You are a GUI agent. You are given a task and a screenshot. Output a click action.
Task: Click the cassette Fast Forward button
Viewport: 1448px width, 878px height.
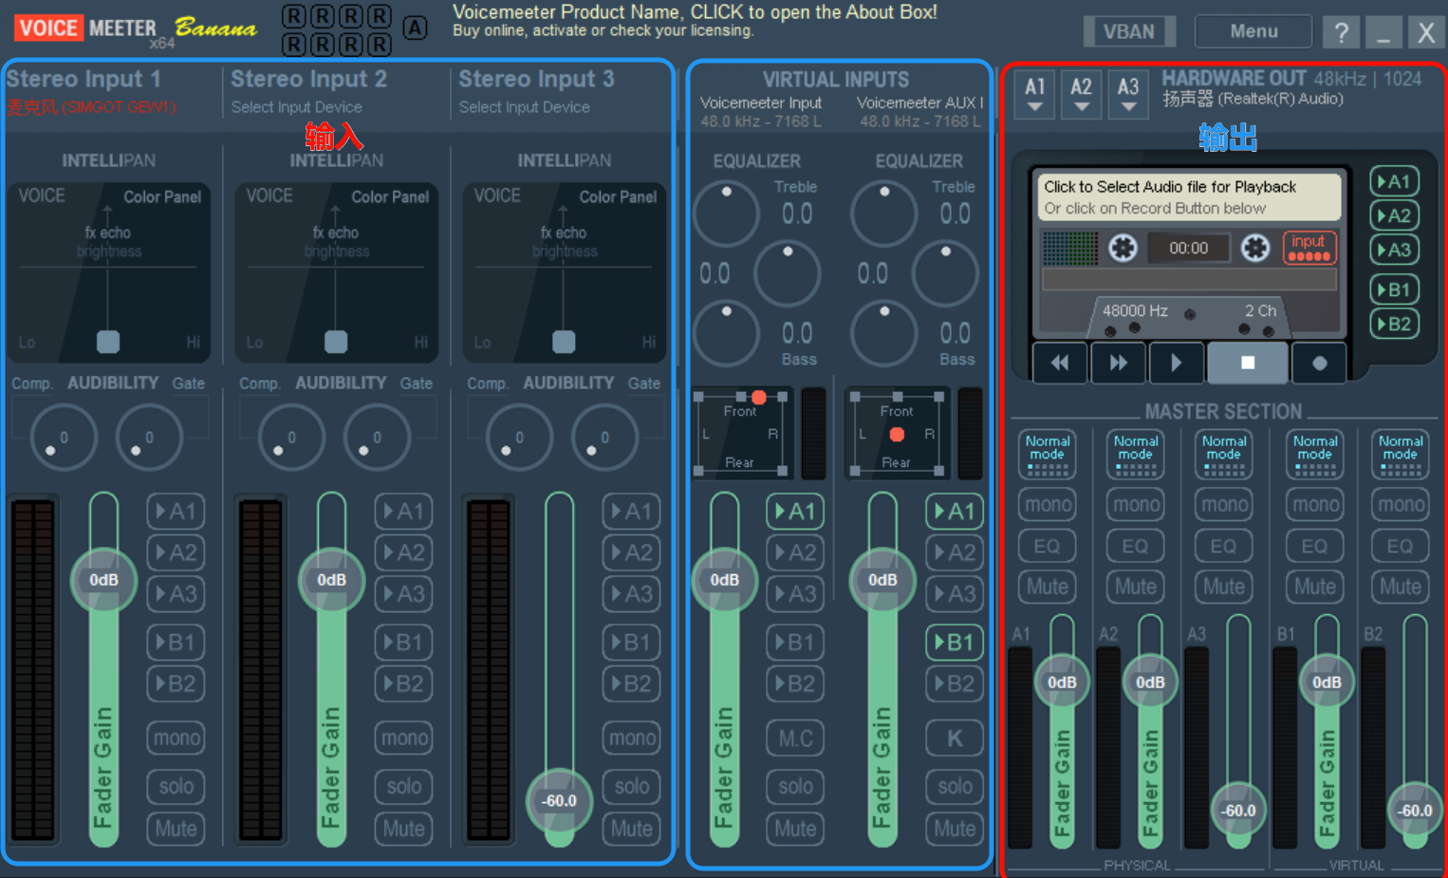[x=1118, y=363]
